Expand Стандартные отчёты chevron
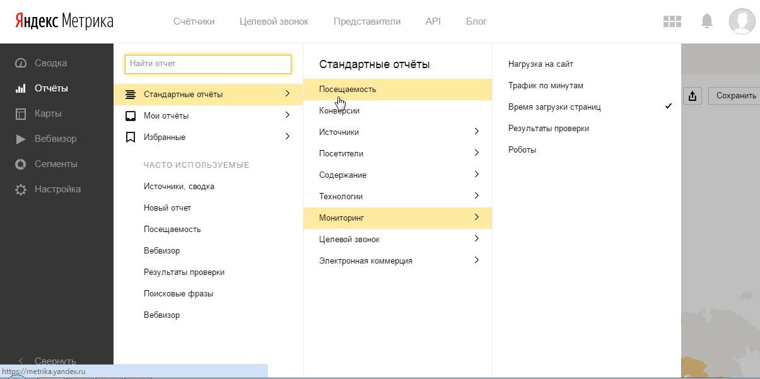The width and height of the screenshot is (760, 379). point(288,94)
